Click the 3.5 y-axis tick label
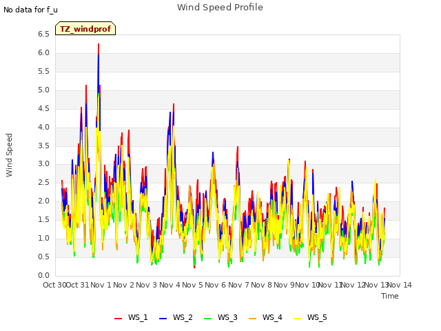The width and height of the screenshot is (441, 331). click(43, 146)
